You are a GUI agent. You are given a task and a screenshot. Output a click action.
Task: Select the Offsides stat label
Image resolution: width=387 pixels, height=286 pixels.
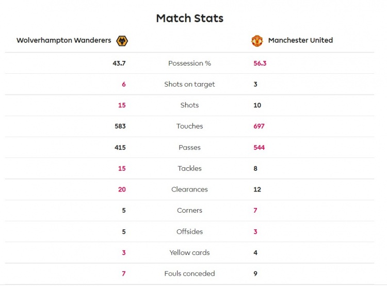pos(189,232)
